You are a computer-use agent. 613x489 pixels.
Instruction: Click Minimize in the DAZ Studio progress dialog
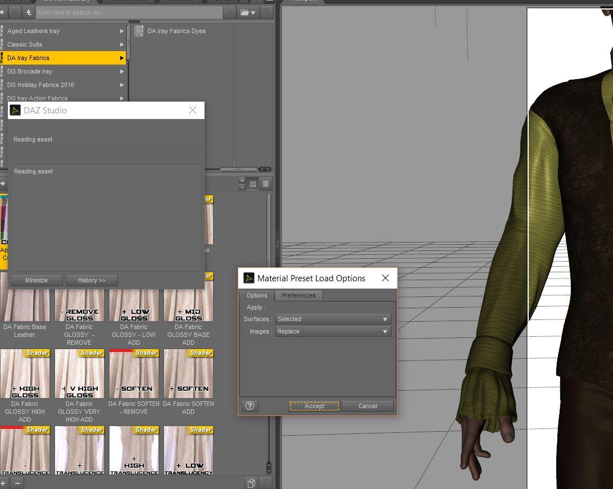coord(37,281)
